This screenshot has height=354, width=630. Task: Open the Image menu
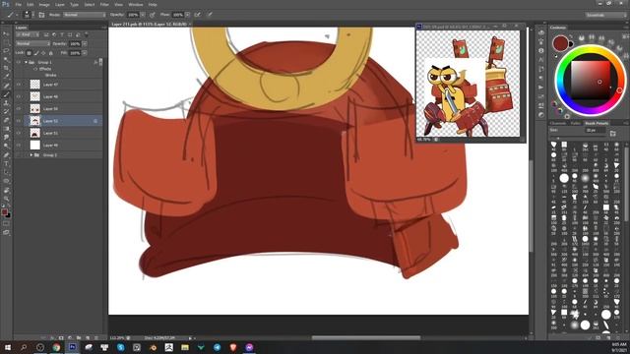tap(44, 4)
